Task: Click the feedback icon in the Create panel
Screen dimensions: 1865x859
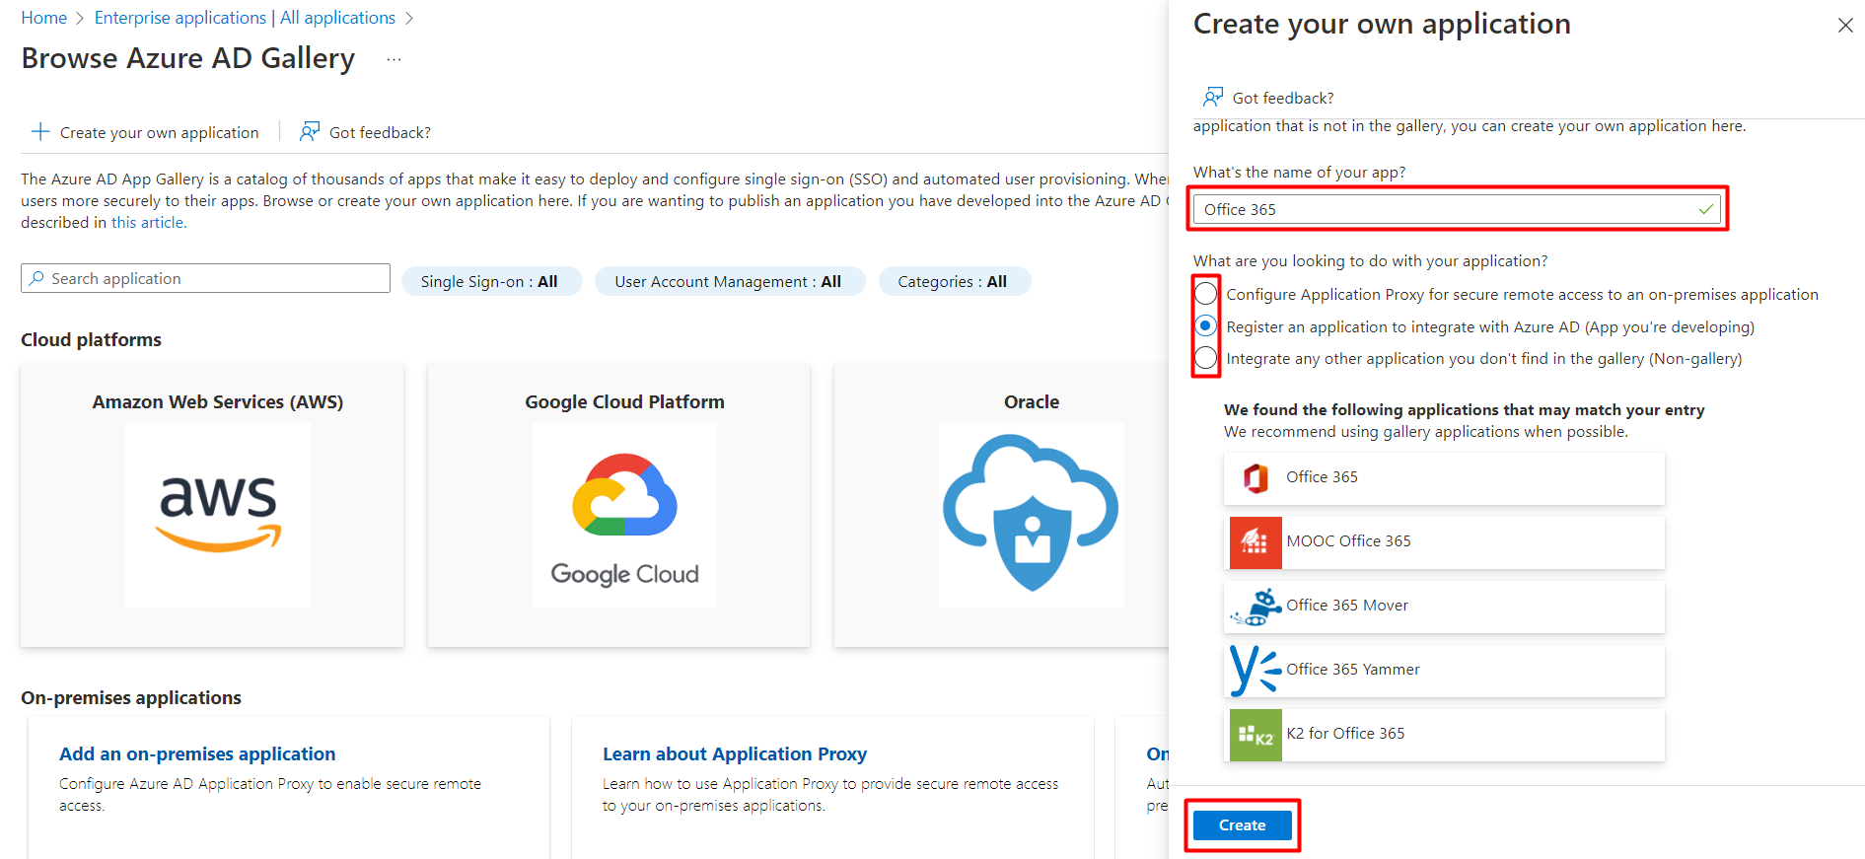Action: pyautogui.click(x=1213, y=97)
